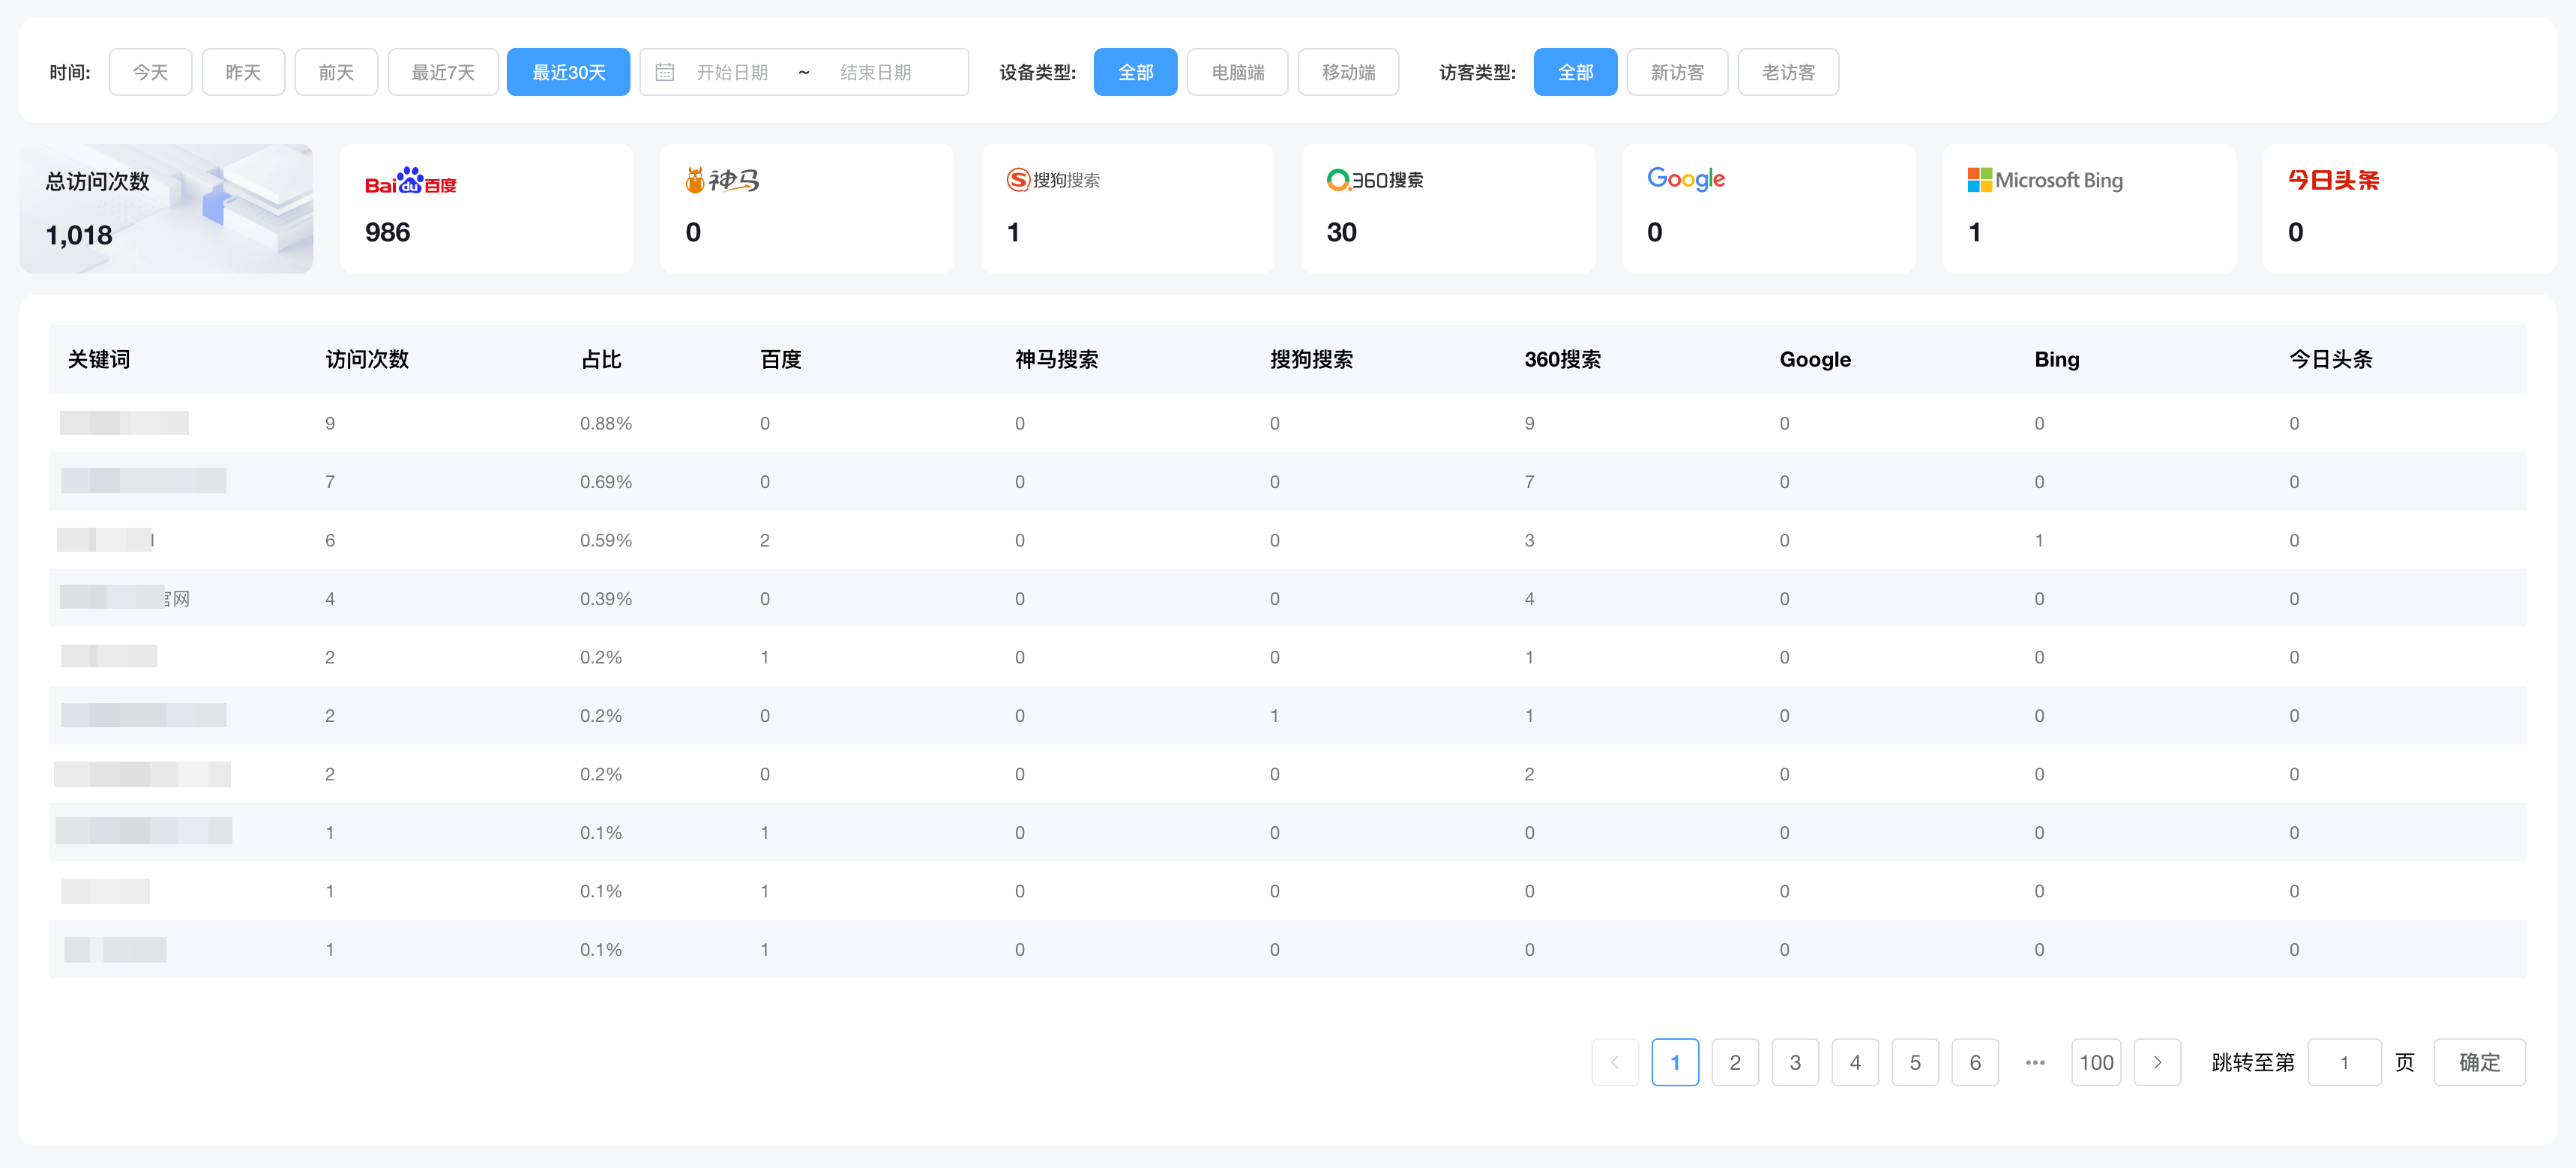2576x1168 pixels.
Task: Go to page 3 in pagination
Action: point(1795,1062)
